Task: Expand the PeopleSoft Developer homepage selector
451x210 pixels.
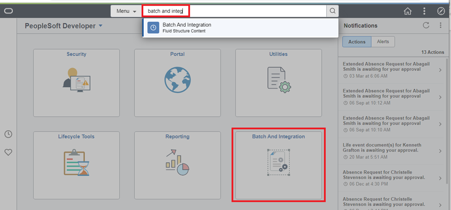Action: 64,26
